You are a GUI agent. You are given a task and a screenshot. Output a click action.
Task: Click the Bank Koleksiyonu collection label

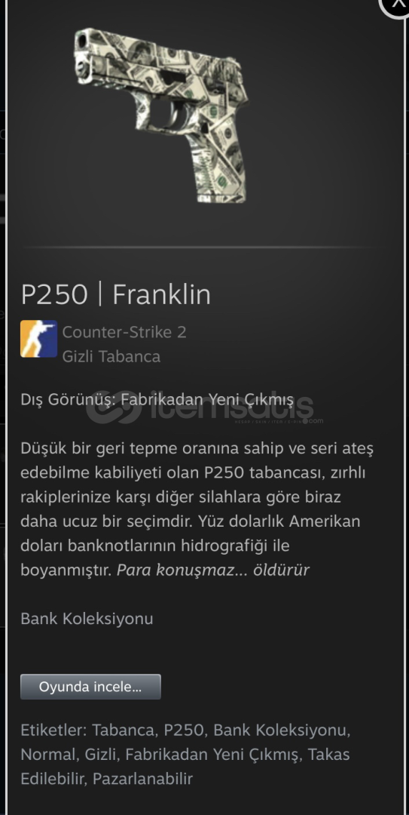(87, 619)
